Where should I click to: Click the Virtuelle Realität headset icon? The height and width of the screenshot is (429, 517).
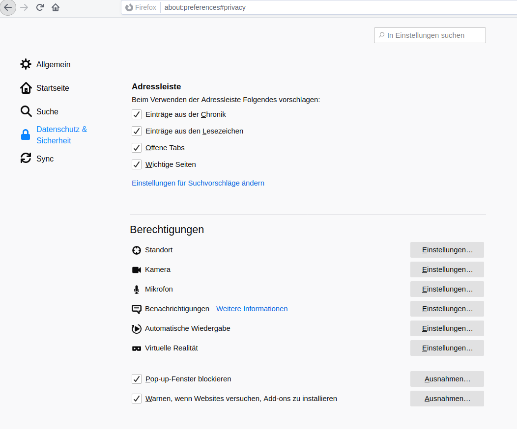tap(137, 349)
